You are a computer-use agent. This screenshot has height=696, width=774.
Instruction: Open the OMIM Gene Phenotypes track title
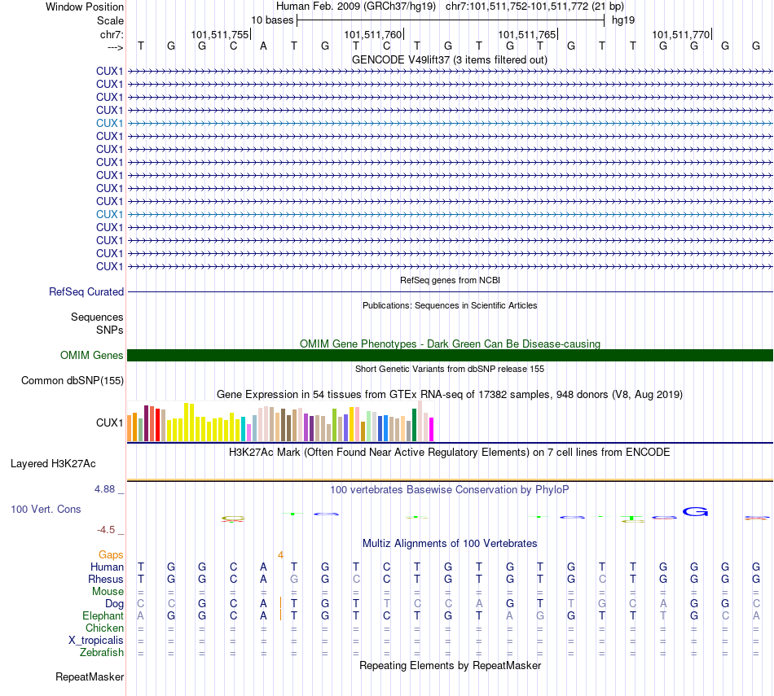450,344
